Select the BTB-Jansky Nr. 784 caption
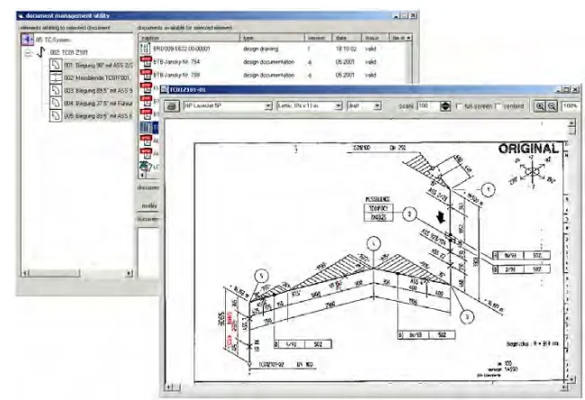Screen dimensions: 585x400 [x=176, y=62]
